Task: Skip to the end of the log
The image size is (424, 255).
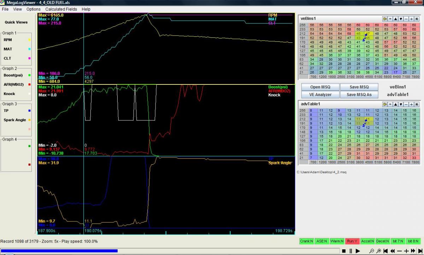Action: [x=420, y=251]
